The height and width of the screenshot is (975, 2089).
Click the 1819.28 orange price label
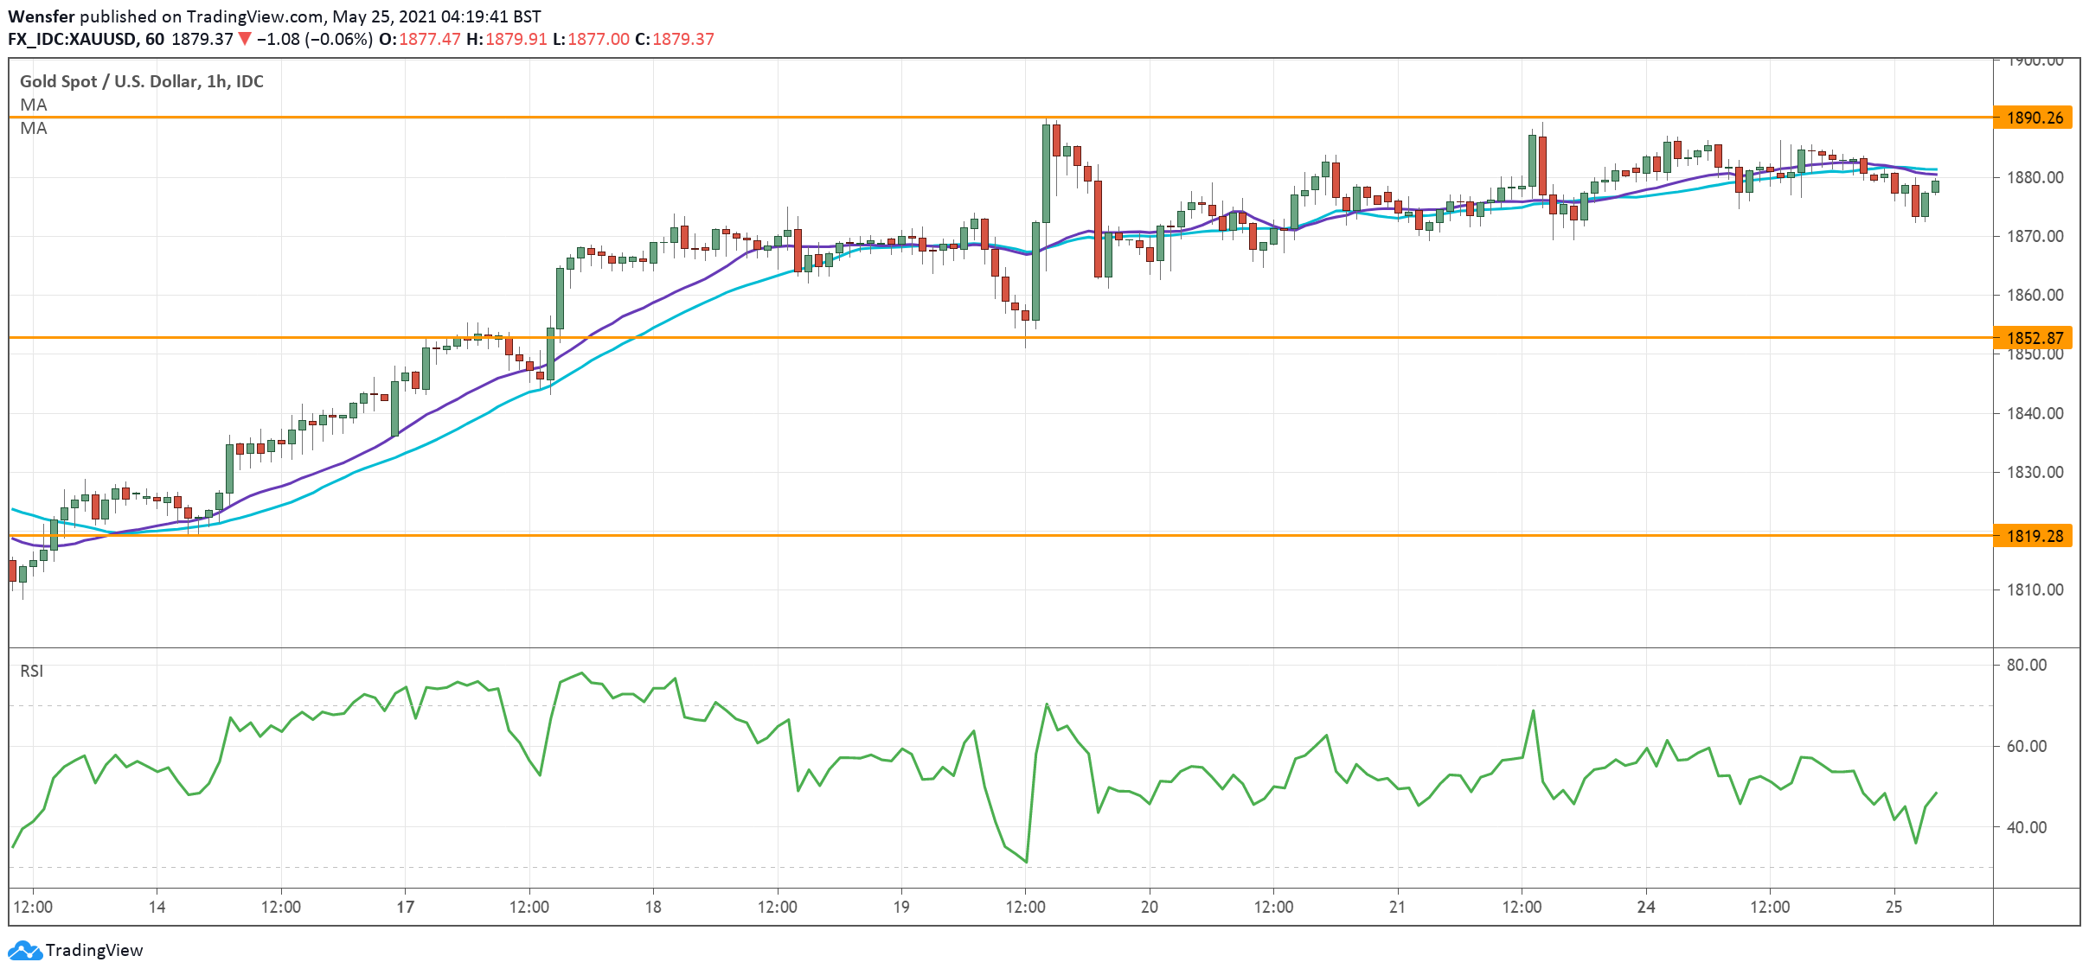tap(2034, 536)
